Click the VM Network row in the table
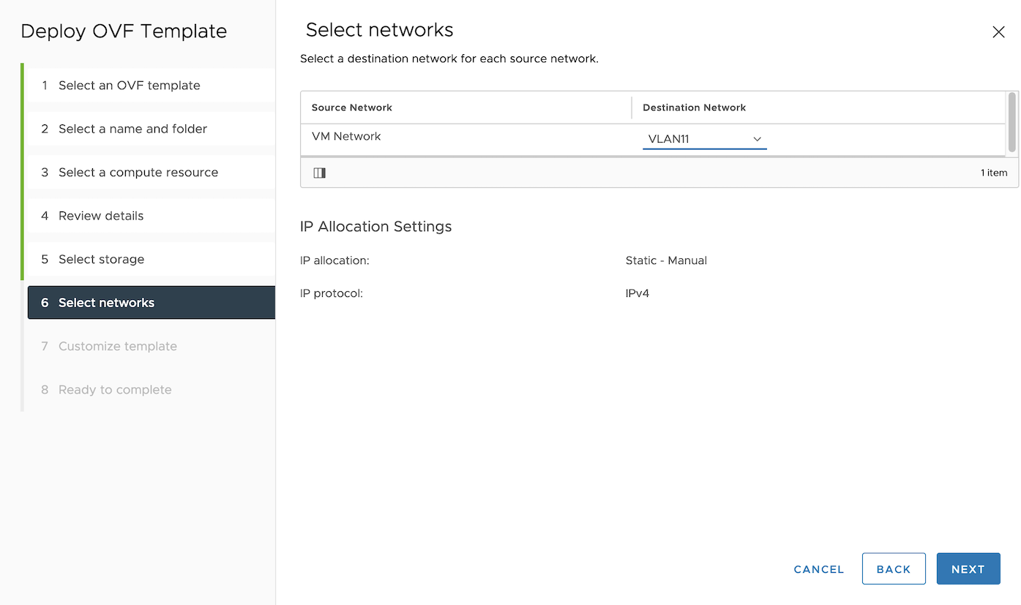Image resolution: width=1021 pixels, height=605 pixels. (346, 136)
